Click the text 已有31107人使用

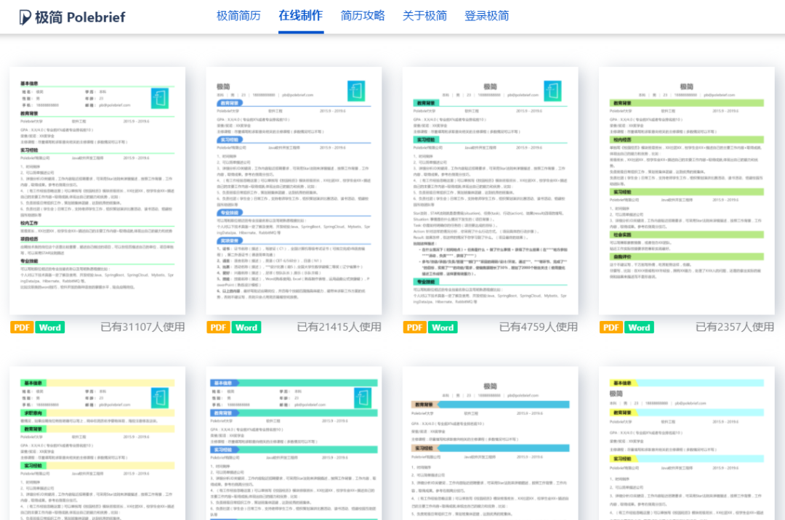pos(142,327)
